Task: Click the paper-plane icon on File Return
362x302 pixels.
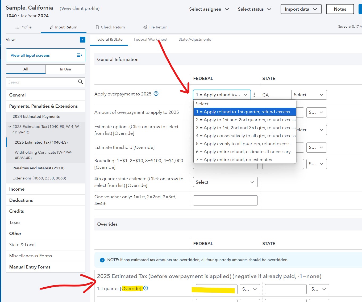Action: point(145,27)
